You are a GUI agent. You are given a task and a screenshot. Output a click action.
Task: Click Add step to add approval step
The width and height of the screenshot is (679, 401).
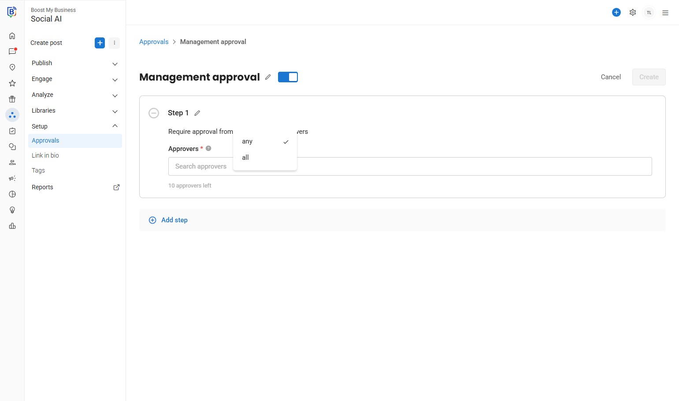[x=174, y=220]
